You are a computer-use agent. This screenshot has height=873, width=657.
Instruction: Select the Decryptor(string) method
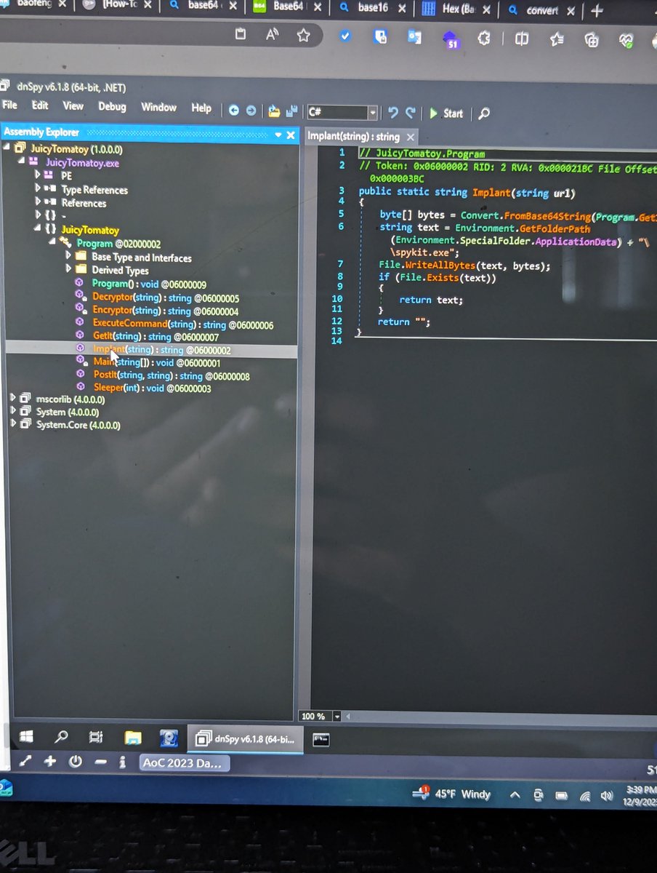166,298
